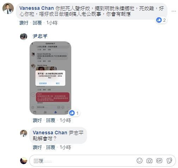Open the options menu on top comment
178x168 pixels.
174,11
